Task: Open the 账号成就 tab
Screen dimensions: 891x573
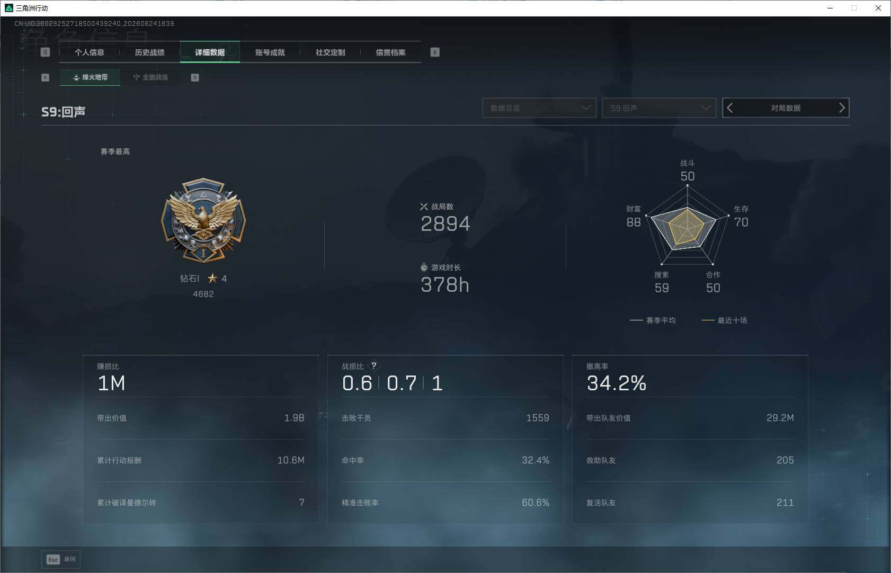Action: pos(270,52)
